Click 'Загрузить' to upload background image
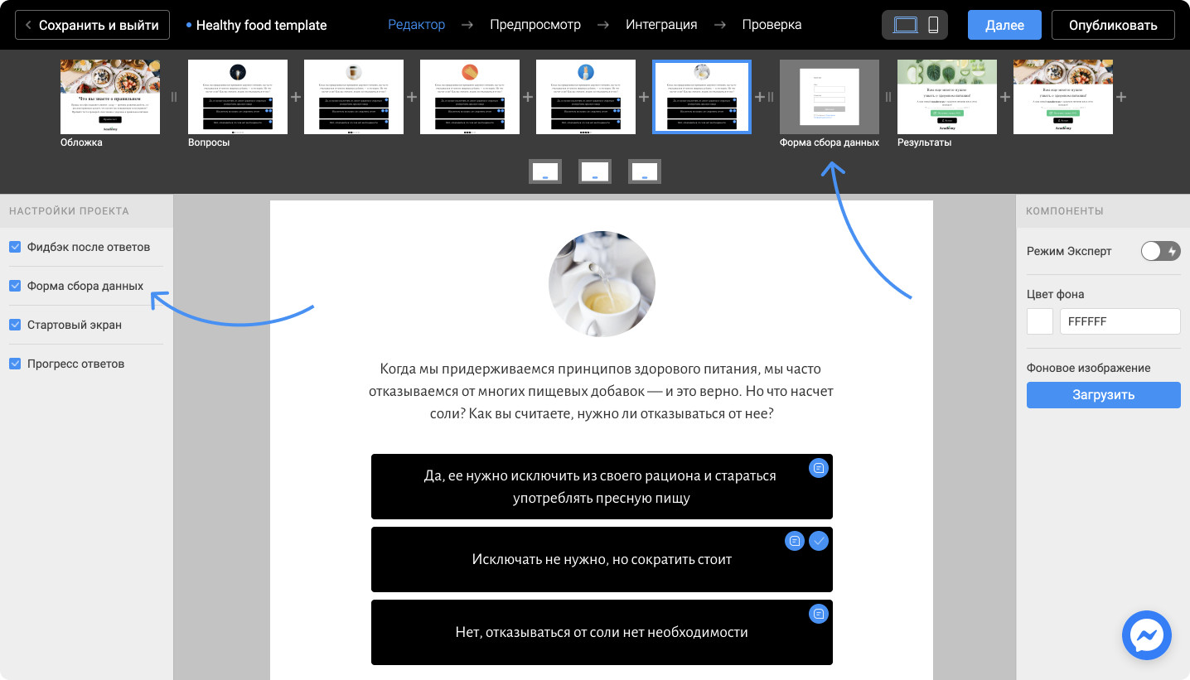1190x680 pixels. [x=1104, y=395]
